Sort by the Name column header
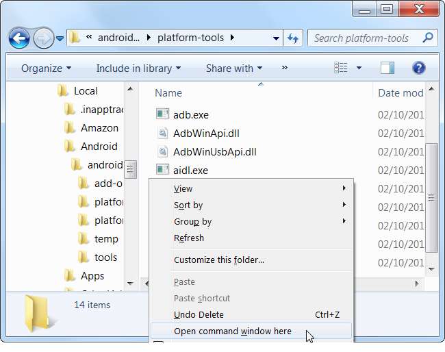Image resolution: width=445 pixels, height=352 pixels. pos(168,93)
